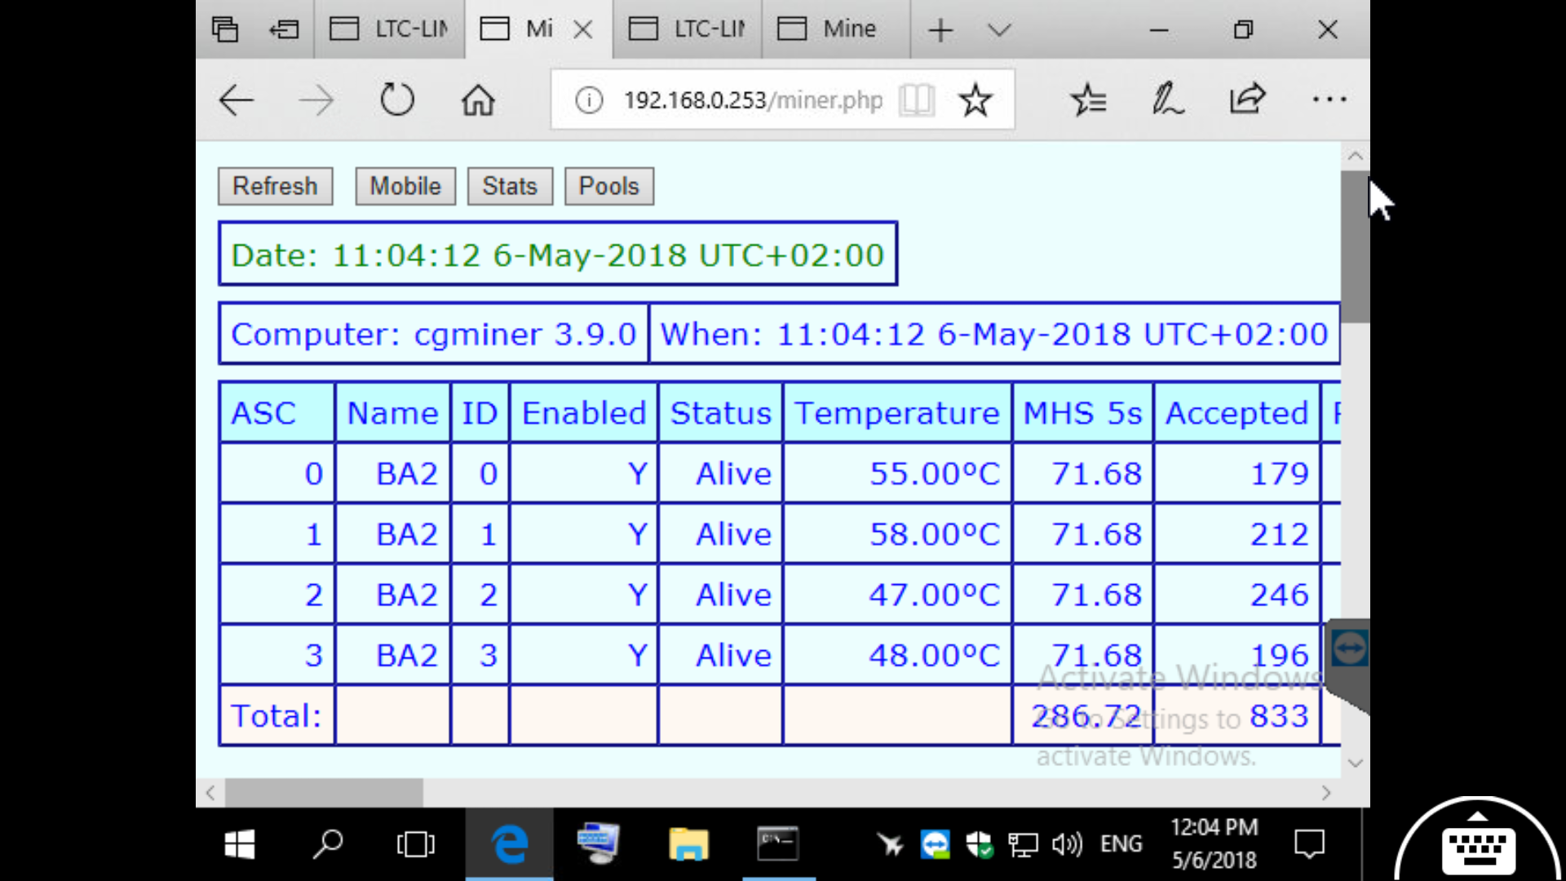Viewport: 1566px width, 881px height.
Task: Click the horizontal scrollbar thumb
Action: pos(324,792)
